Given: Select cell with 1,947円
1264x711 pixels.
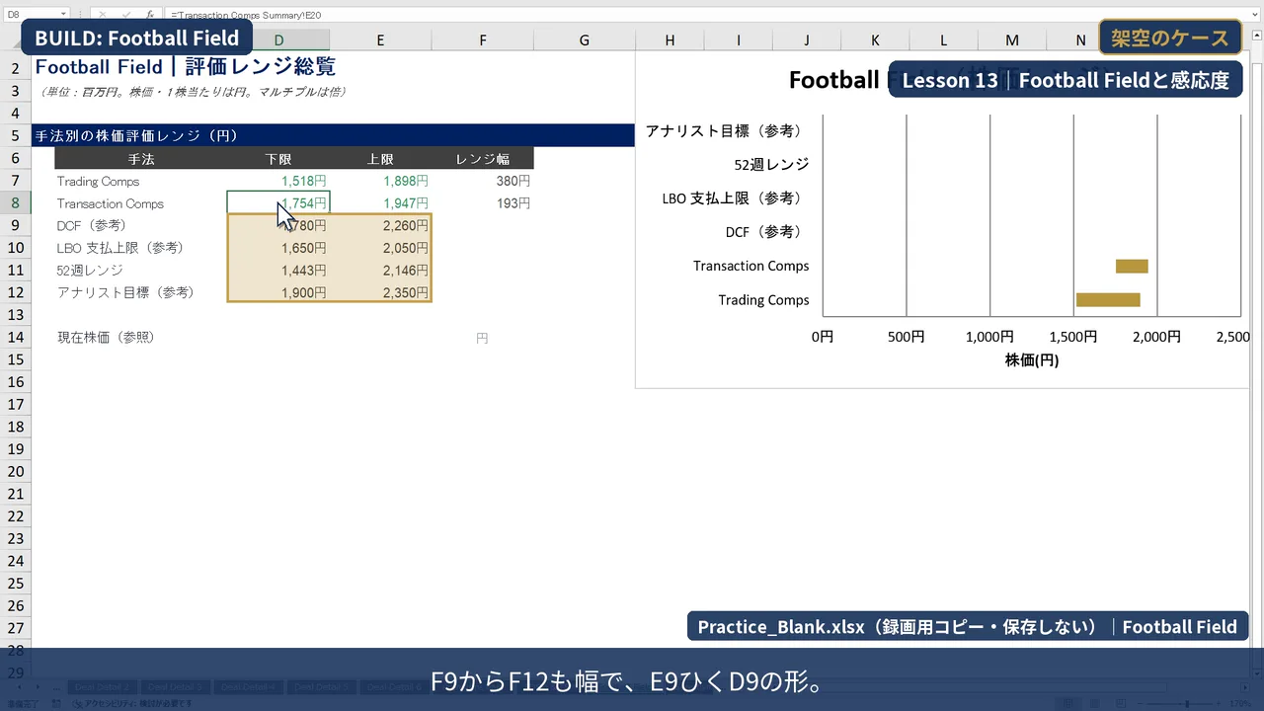Looking at the screenshot, I should pos(380,203).
